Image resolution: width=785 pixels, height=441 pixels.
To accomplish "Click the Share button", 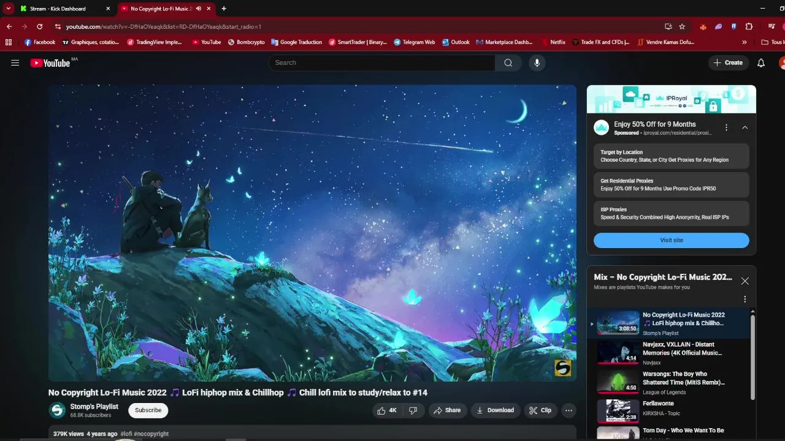I will (x=447, y=410).
